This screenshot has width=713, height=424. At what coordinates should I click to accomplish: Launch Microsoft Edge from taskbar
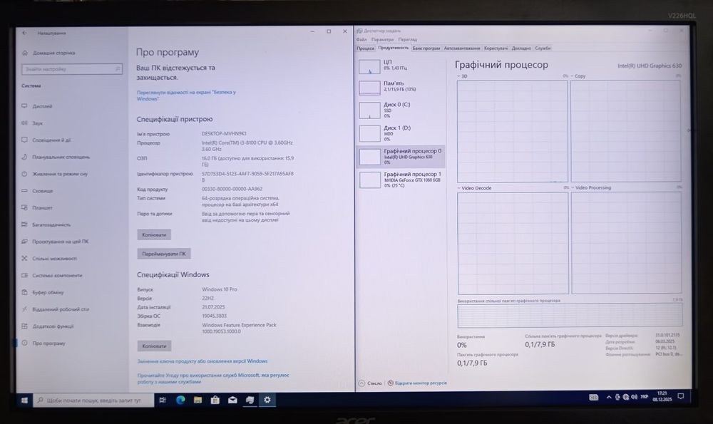tap(180, 400)
